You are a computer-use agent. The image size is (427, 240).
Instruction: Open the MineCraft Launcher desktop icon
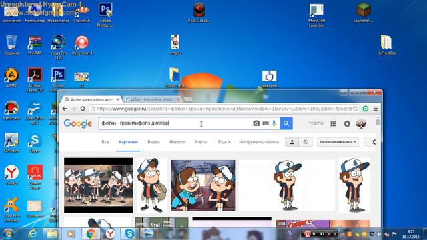coord(316,15)
